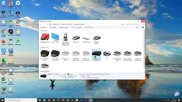Open WhatsApp desktop shortcut
Image resolution: width=182 pixels, height=102 pixels.
[x=18, y=42]
